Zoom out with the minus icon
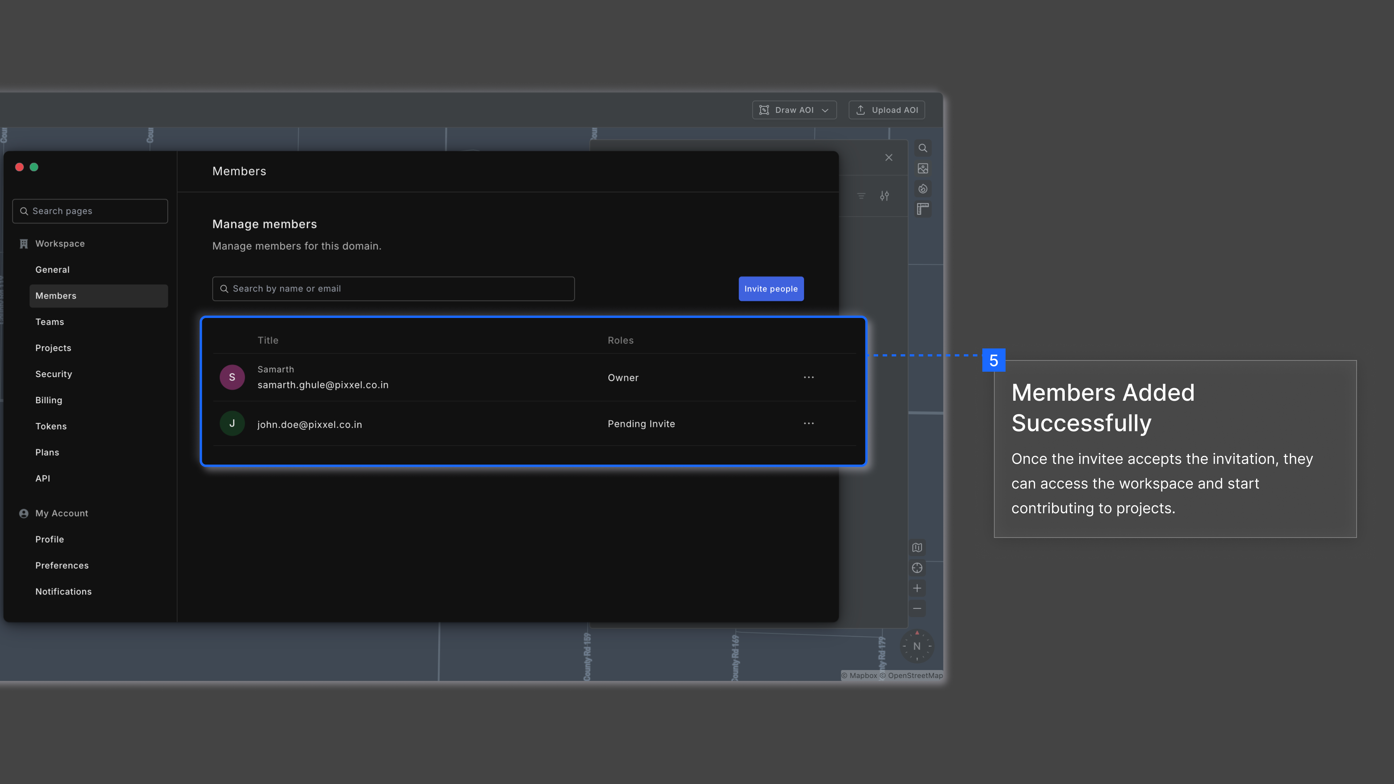This screenshot has width=1394, height=784. pyautogui.click(x=917, y=609)
